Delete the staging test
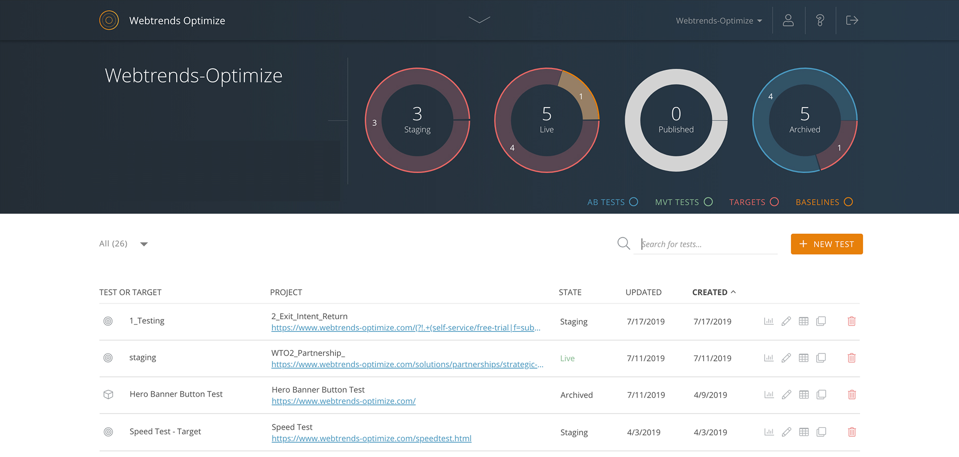The height and width of the screenshot is (457, 959). click(851, 358)
